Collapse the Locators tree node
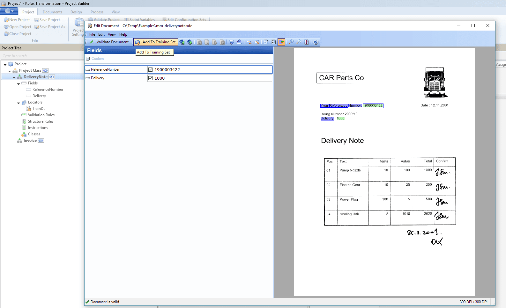506x308 pixels. 19,103
